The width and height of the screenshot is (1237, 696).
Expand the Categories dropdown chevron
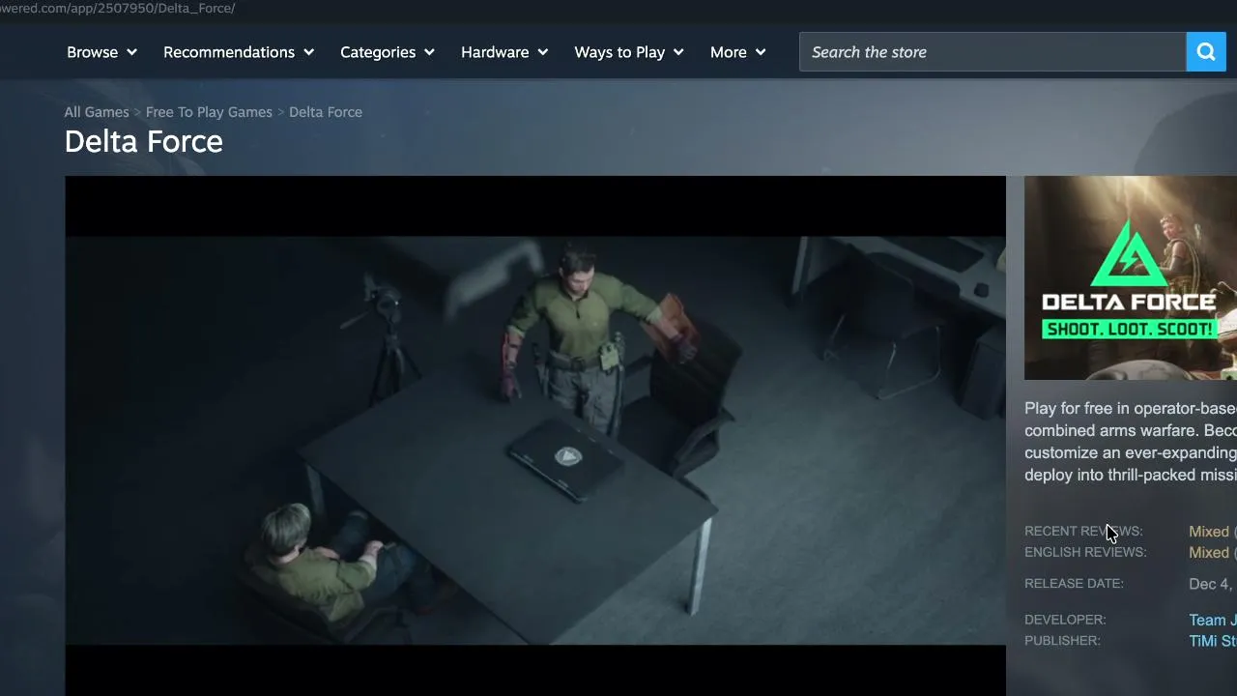(x=429, y=52)
